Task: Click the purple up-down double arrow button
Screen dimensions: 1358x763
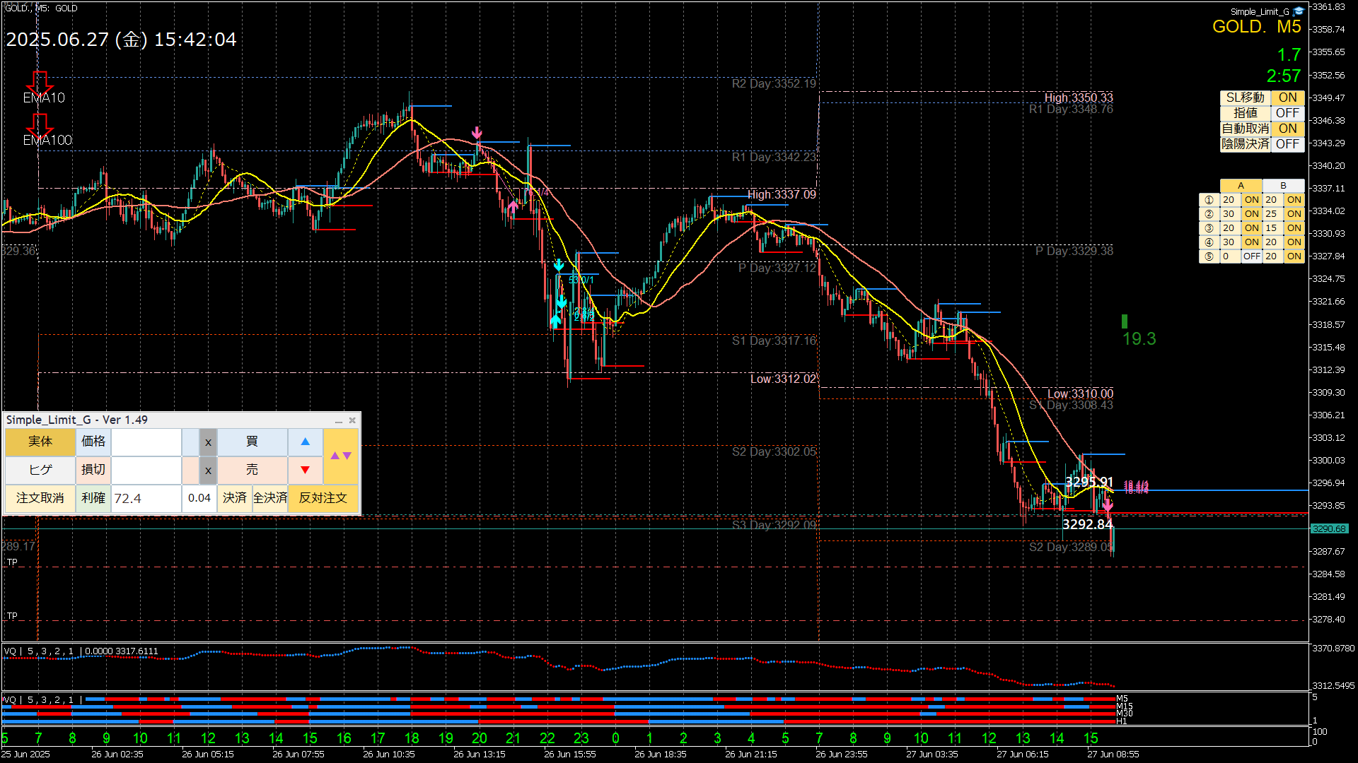Action: pyautogui.click(x=341, y=456)
